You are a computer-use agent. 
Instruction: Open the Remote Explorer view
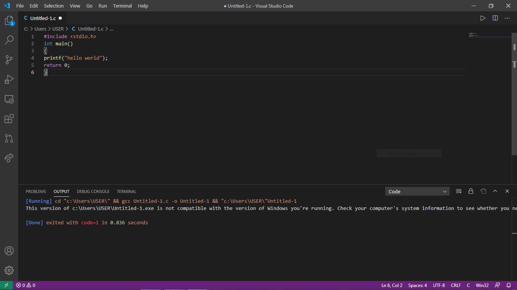tap(9, 99)
